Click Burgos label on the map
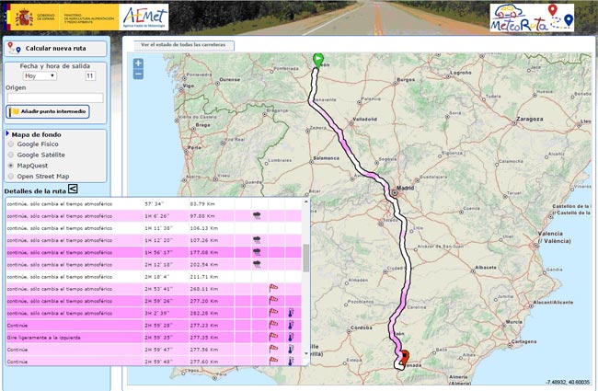Screen dimensions: 598x391 406,80
